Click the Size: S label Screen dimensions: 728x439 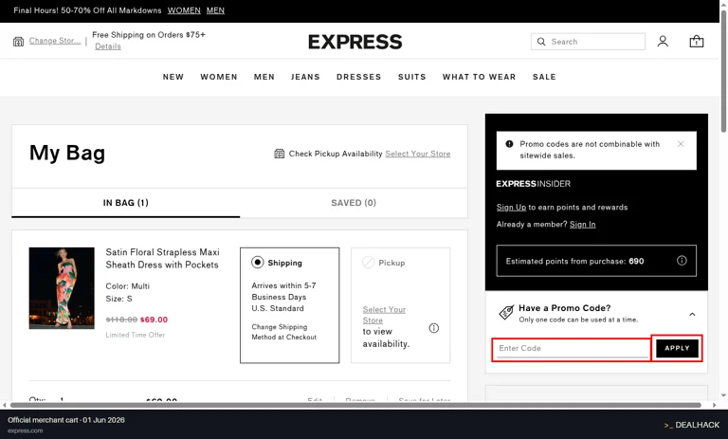pos(118,299)
